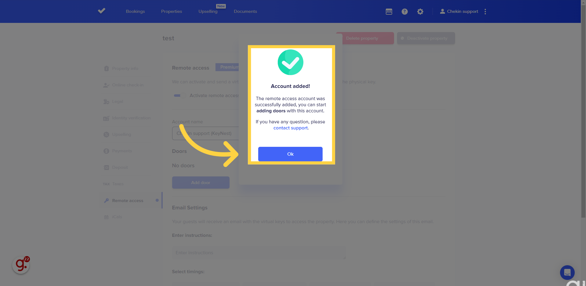Open the three-dot account menu

485,12
